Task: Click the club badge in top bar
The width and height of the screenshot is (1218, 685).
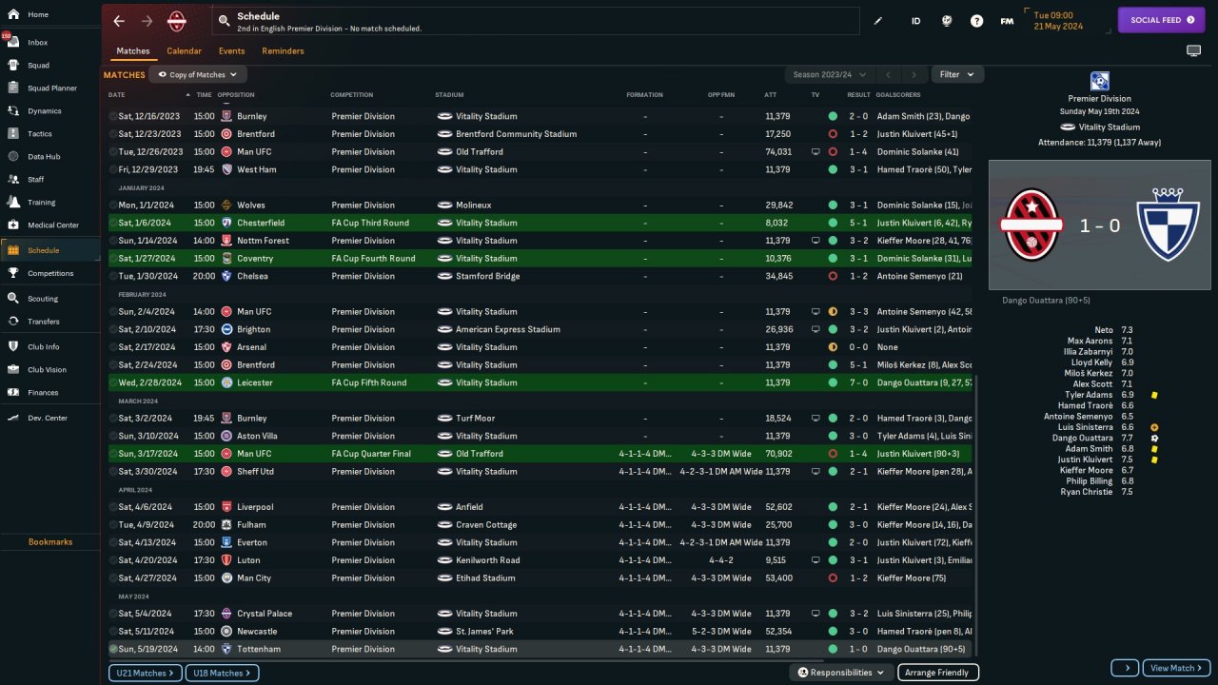Action: click(x=177, y=21)
